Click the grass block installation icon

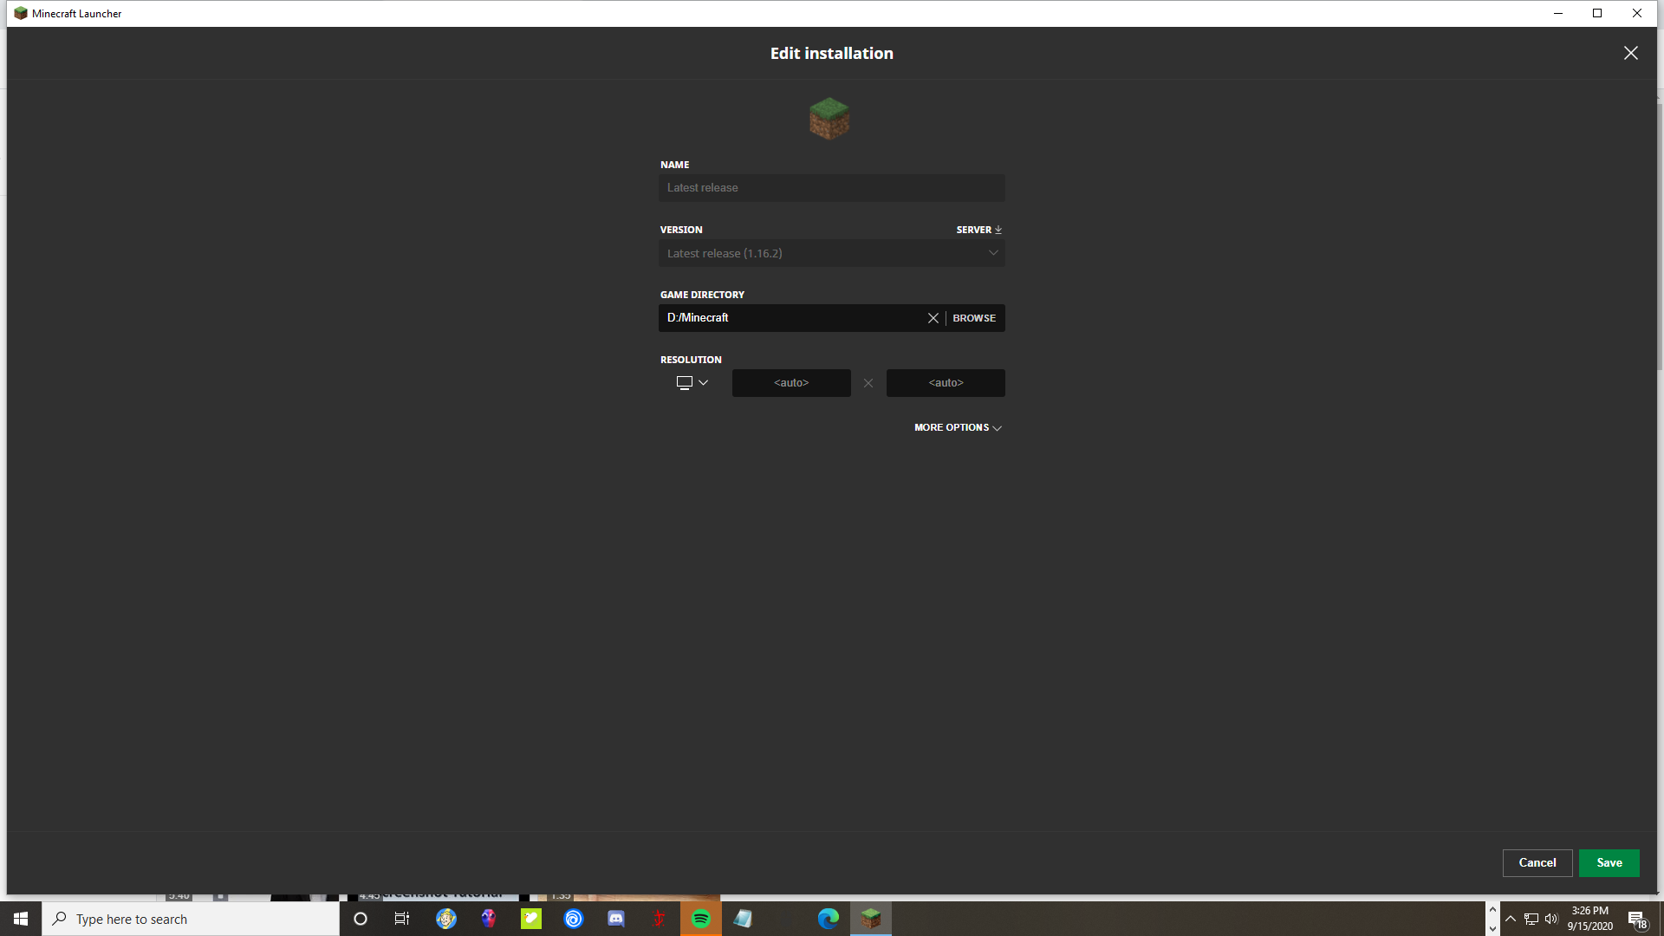pos(829,118)
